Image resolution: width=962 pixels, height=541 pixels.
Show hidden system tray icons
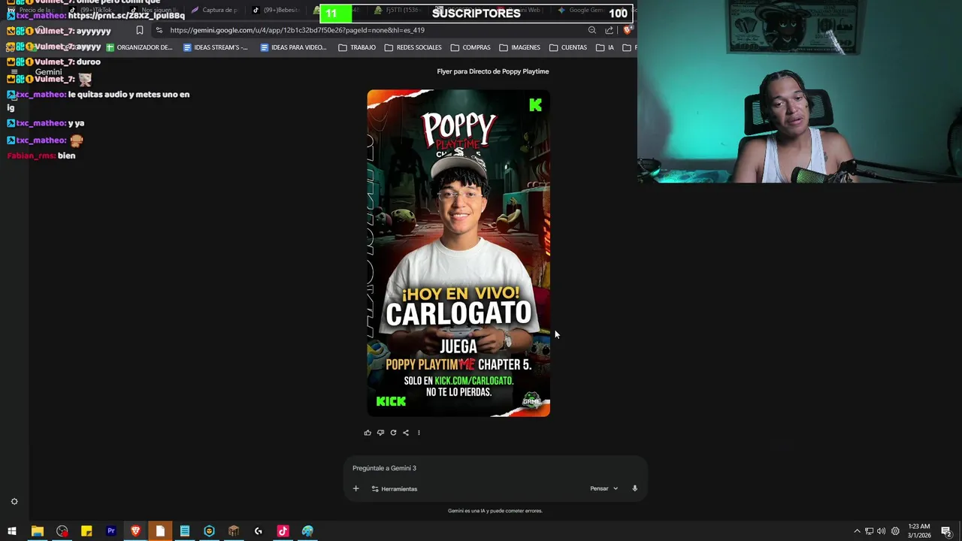tap(857, 531)
